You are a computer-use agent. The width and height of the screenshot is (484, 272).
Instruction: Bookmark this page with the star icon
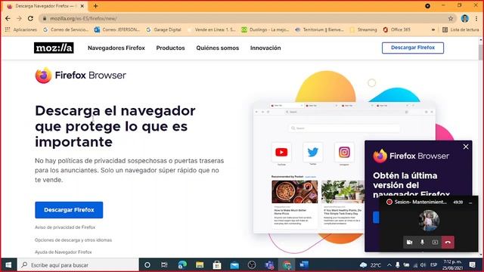click(451, 18)
